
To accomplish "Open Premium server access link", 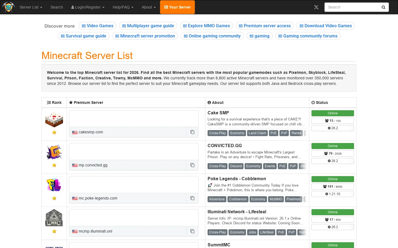I will pyautogui.click(x=265, y=26).
